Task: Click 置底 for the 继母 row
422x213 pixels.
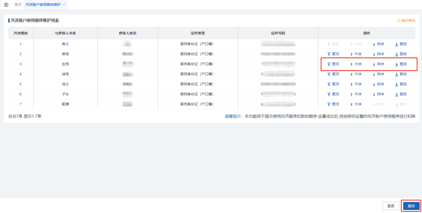Action: coord(401,74)
